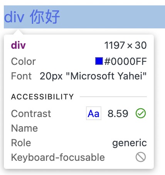
Task: Click the Aa contrast preview box
Action: point(94,113)
